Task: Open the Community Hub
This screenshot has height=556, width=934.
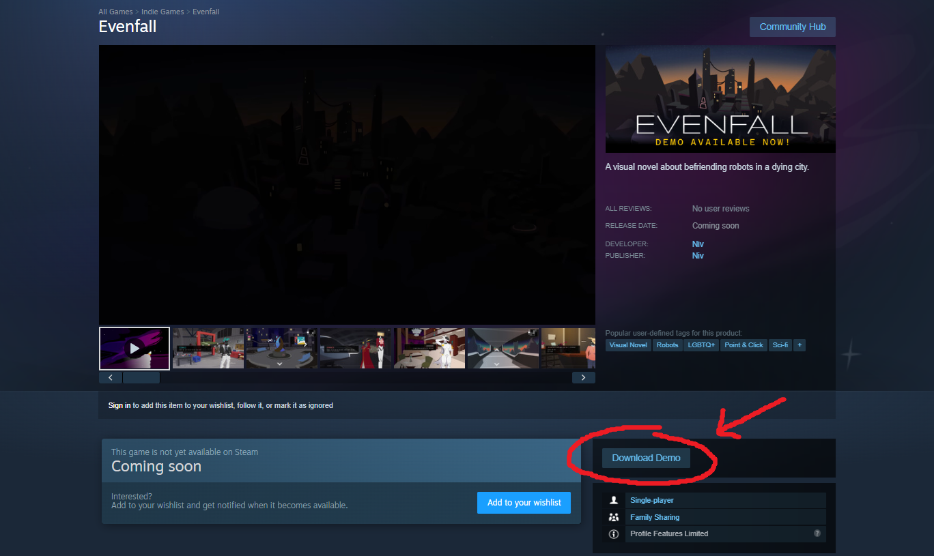Action: [792, 27]
